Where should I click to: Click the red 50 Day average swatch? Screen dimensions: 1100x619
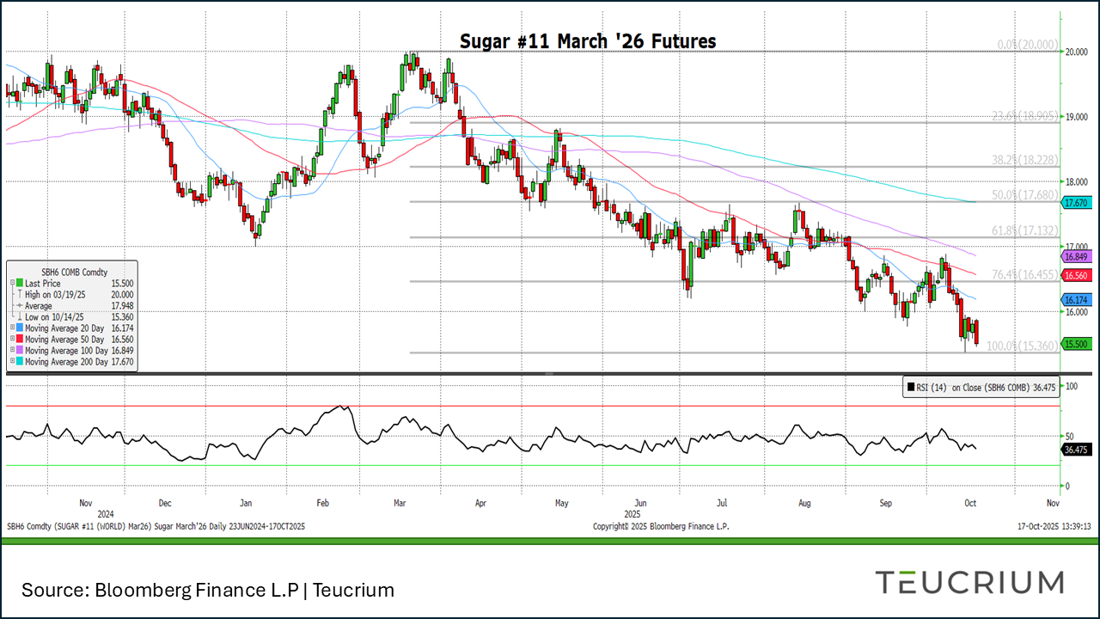[20, 340]
